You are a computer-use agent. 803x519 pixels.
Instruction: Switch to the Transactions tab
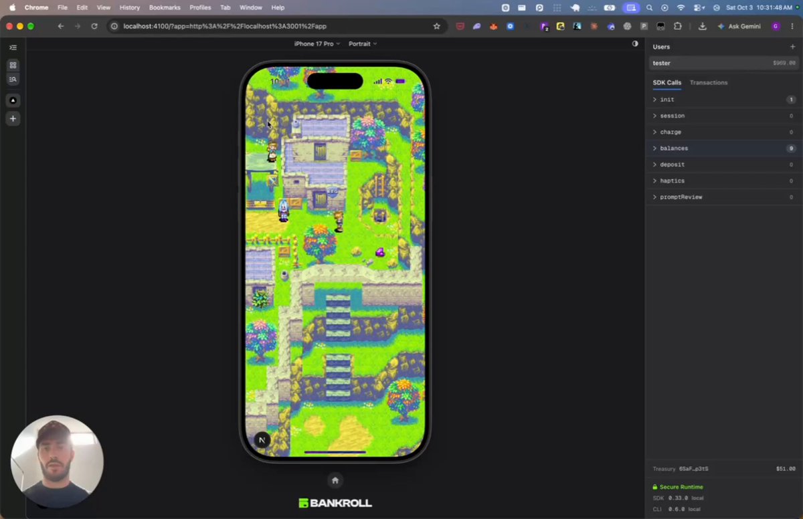click(x=709, y=83)
